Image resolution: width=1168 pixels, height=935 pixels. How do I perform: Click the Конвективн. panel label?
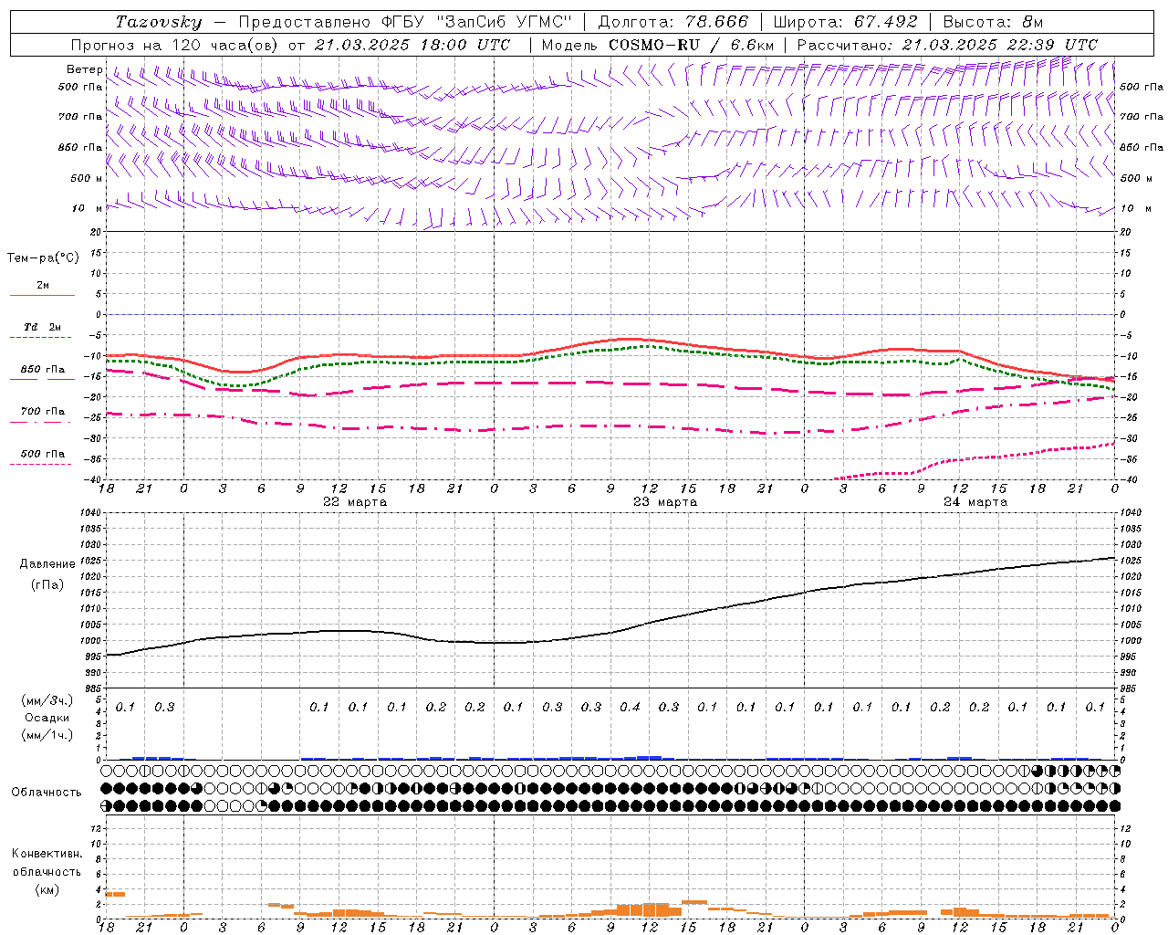point(47,854)
